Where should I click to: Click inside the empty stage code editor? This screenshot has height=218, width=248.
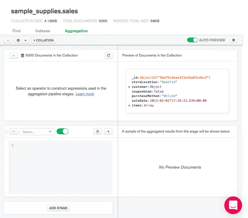click(59, 166)
